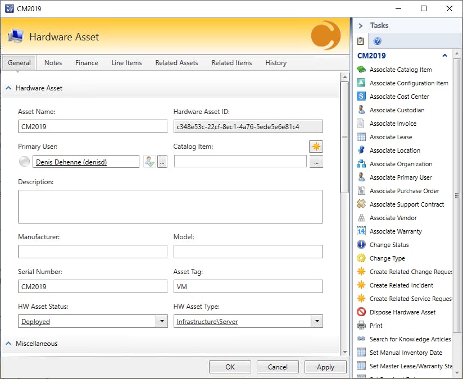Click the user picker icon beside Primary User
Image resolution: width=463 pixels, height=379 pixels.
(x=149, y=162)
